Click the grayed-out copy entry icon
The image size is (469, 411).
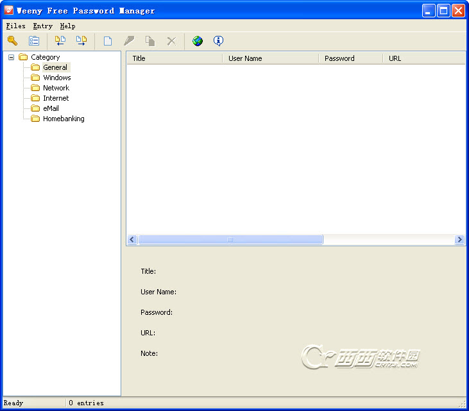click(150, 41)
